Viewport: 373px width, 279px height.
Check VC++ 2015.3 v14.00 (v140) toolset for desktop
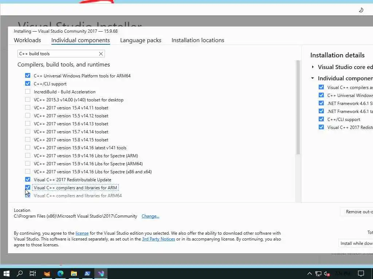pyautogui.click(x=28, y=100)
